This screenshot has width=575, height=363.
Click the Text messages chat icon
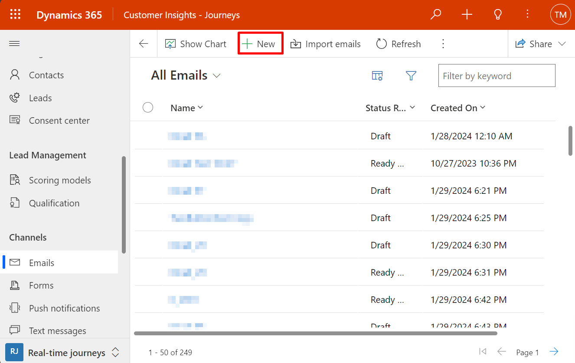coord(15,331)
